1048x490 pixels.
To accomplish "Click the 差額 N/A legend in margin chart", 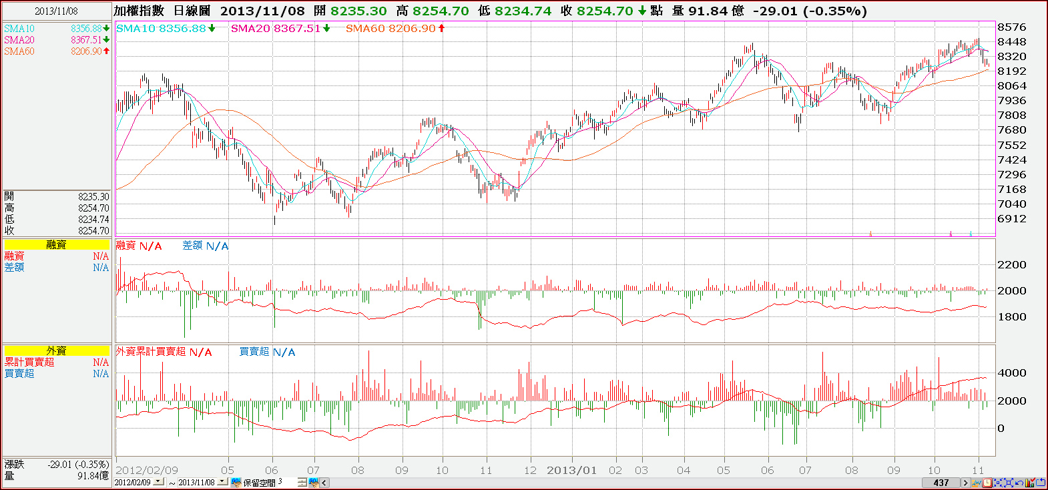I will point(206,246).
